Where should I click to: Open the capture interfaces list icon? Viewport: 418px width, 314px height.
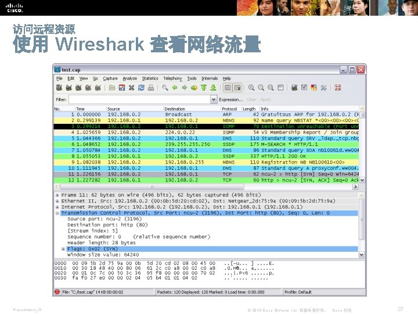click(x=59, y=88)
